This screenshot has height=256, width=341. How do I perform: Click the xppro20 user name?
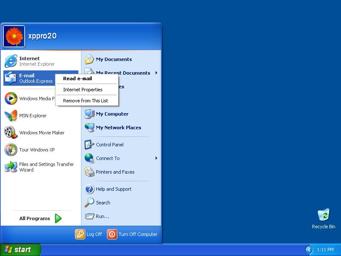pyautogui.click(x=42, y=36)
